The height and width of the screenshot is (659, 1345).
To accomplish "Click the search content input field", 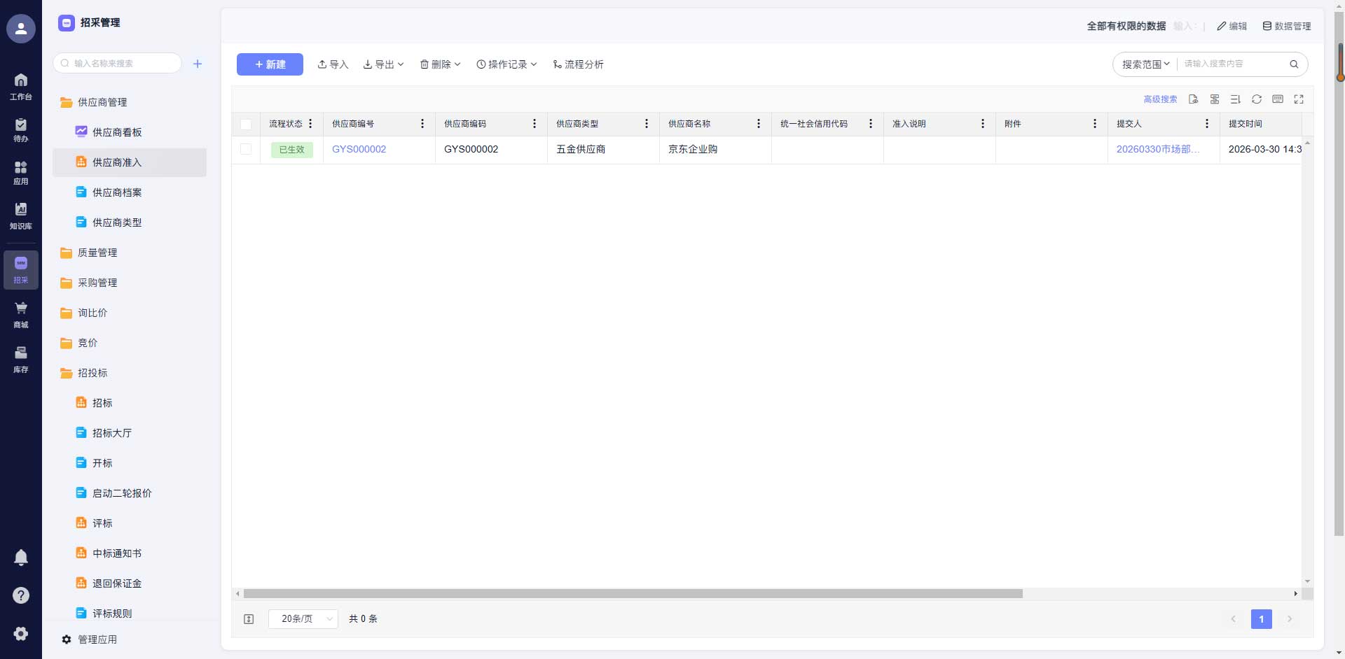I will [1233, 64].
